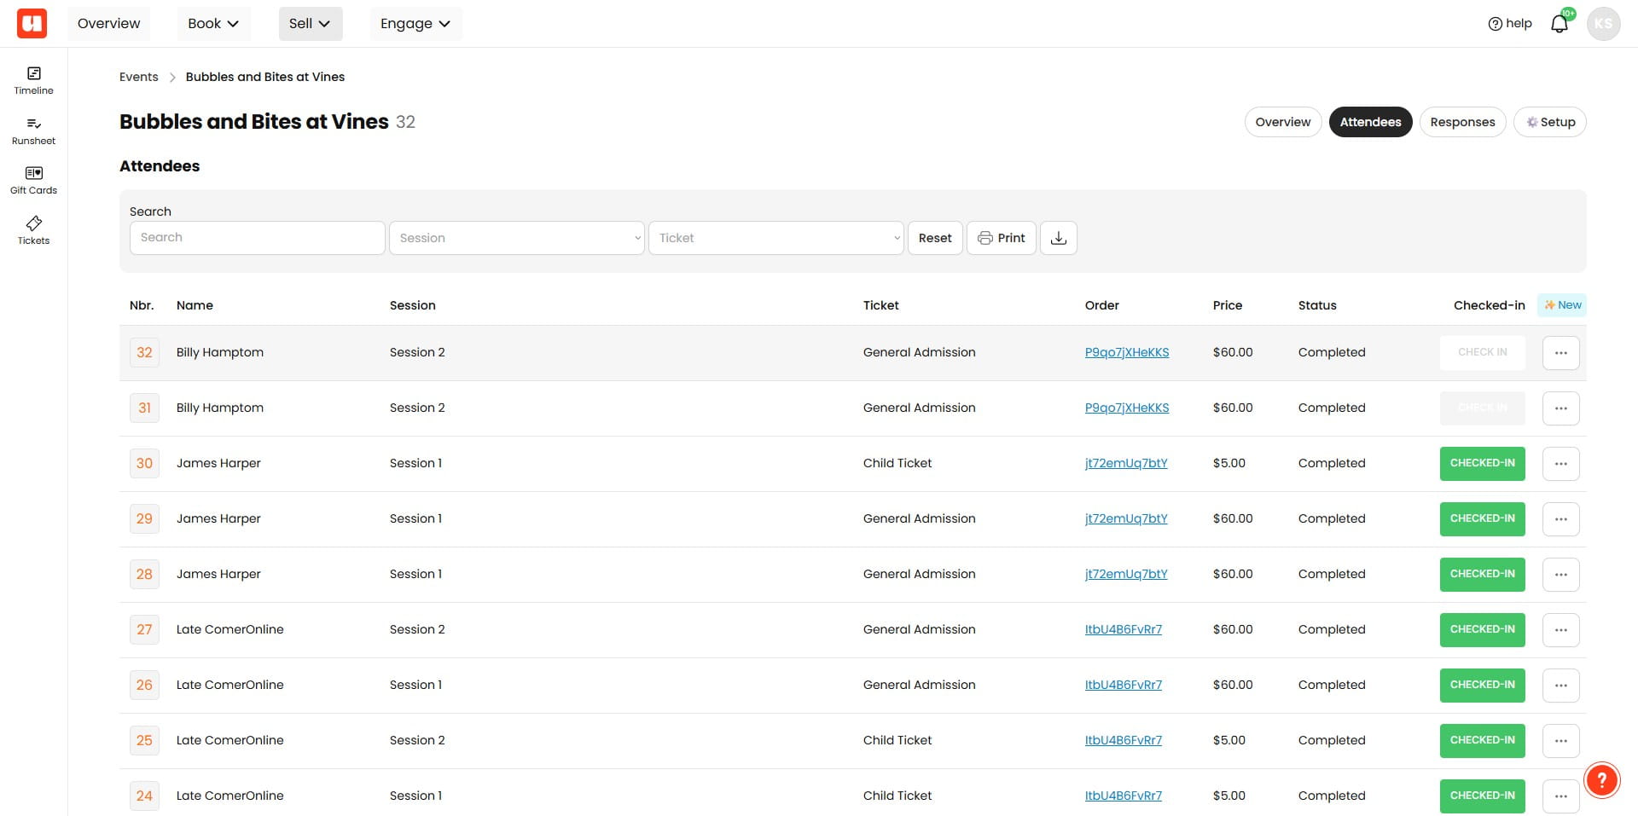Open more options for attendee 27
This screenshot has height=816, width=1638.
click(1560, 630)
